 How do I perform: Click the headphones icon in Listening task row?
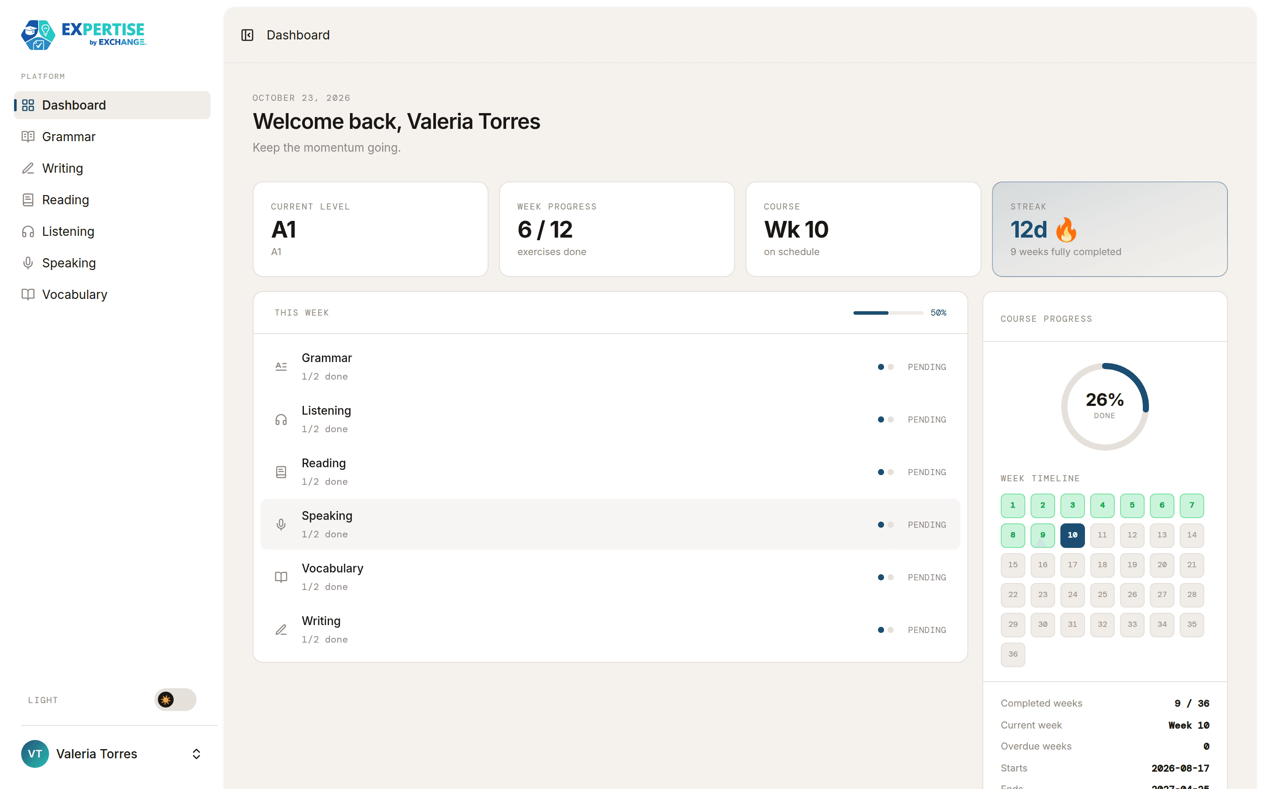pyautogui.click(x=281, y=419)
